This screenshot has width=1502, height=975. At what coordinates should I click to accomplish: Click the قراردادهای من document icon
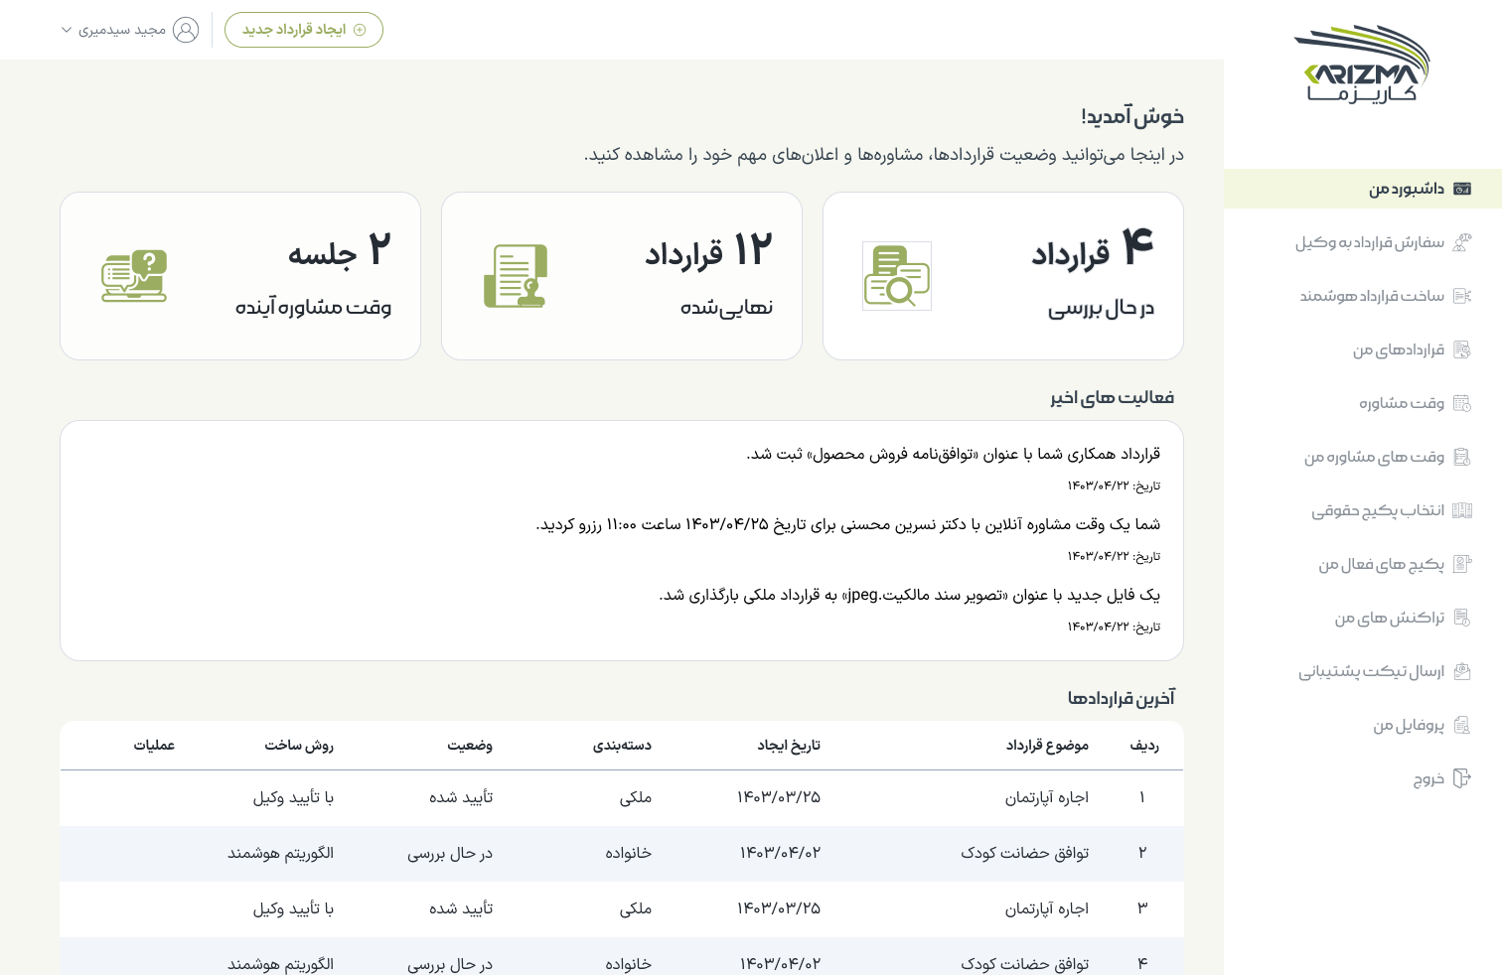1461,349
